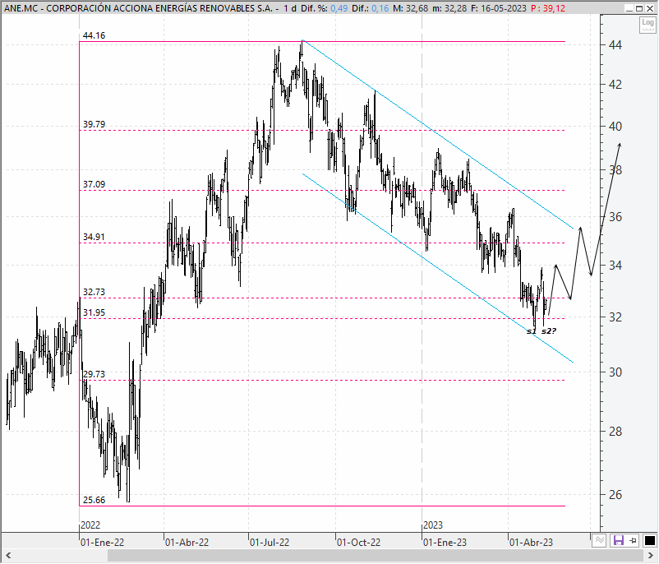Click the 's2?' annotation label
The width and height of the screenshot is (659, 564).
point(549,331)
